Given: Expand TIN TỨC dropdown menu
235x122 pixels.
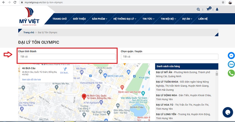Looking at the screenshot, I should click(x=148, y=19).
